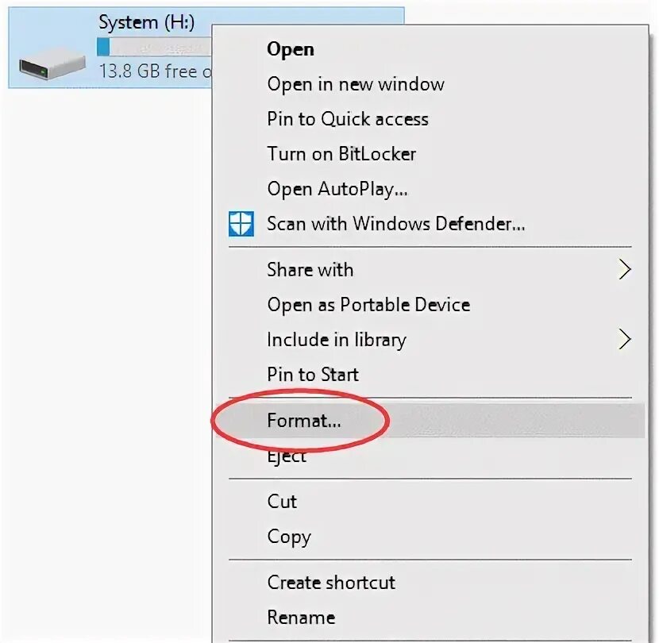The image size is (659, 643).
Task: Choose Turn on BitLocker
Action: (341, 154)
